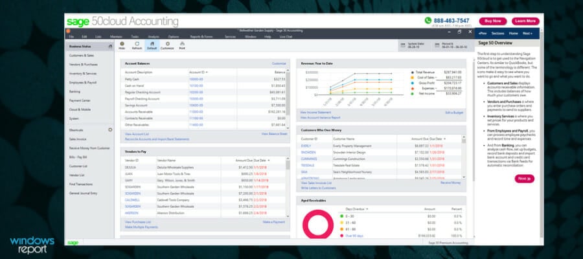Click Make a Payment link
The height and width of the screenshot is (259, 583).
coord(273,222)
